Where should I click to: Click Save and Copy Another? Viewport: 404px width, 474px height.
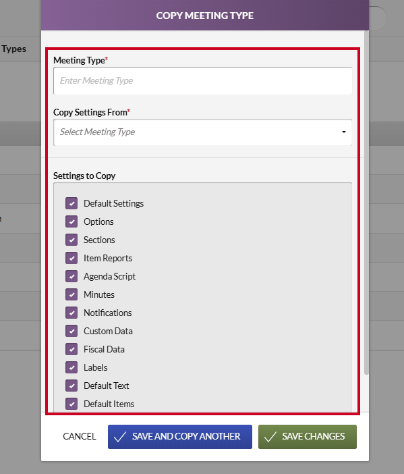tap(180, 437)
